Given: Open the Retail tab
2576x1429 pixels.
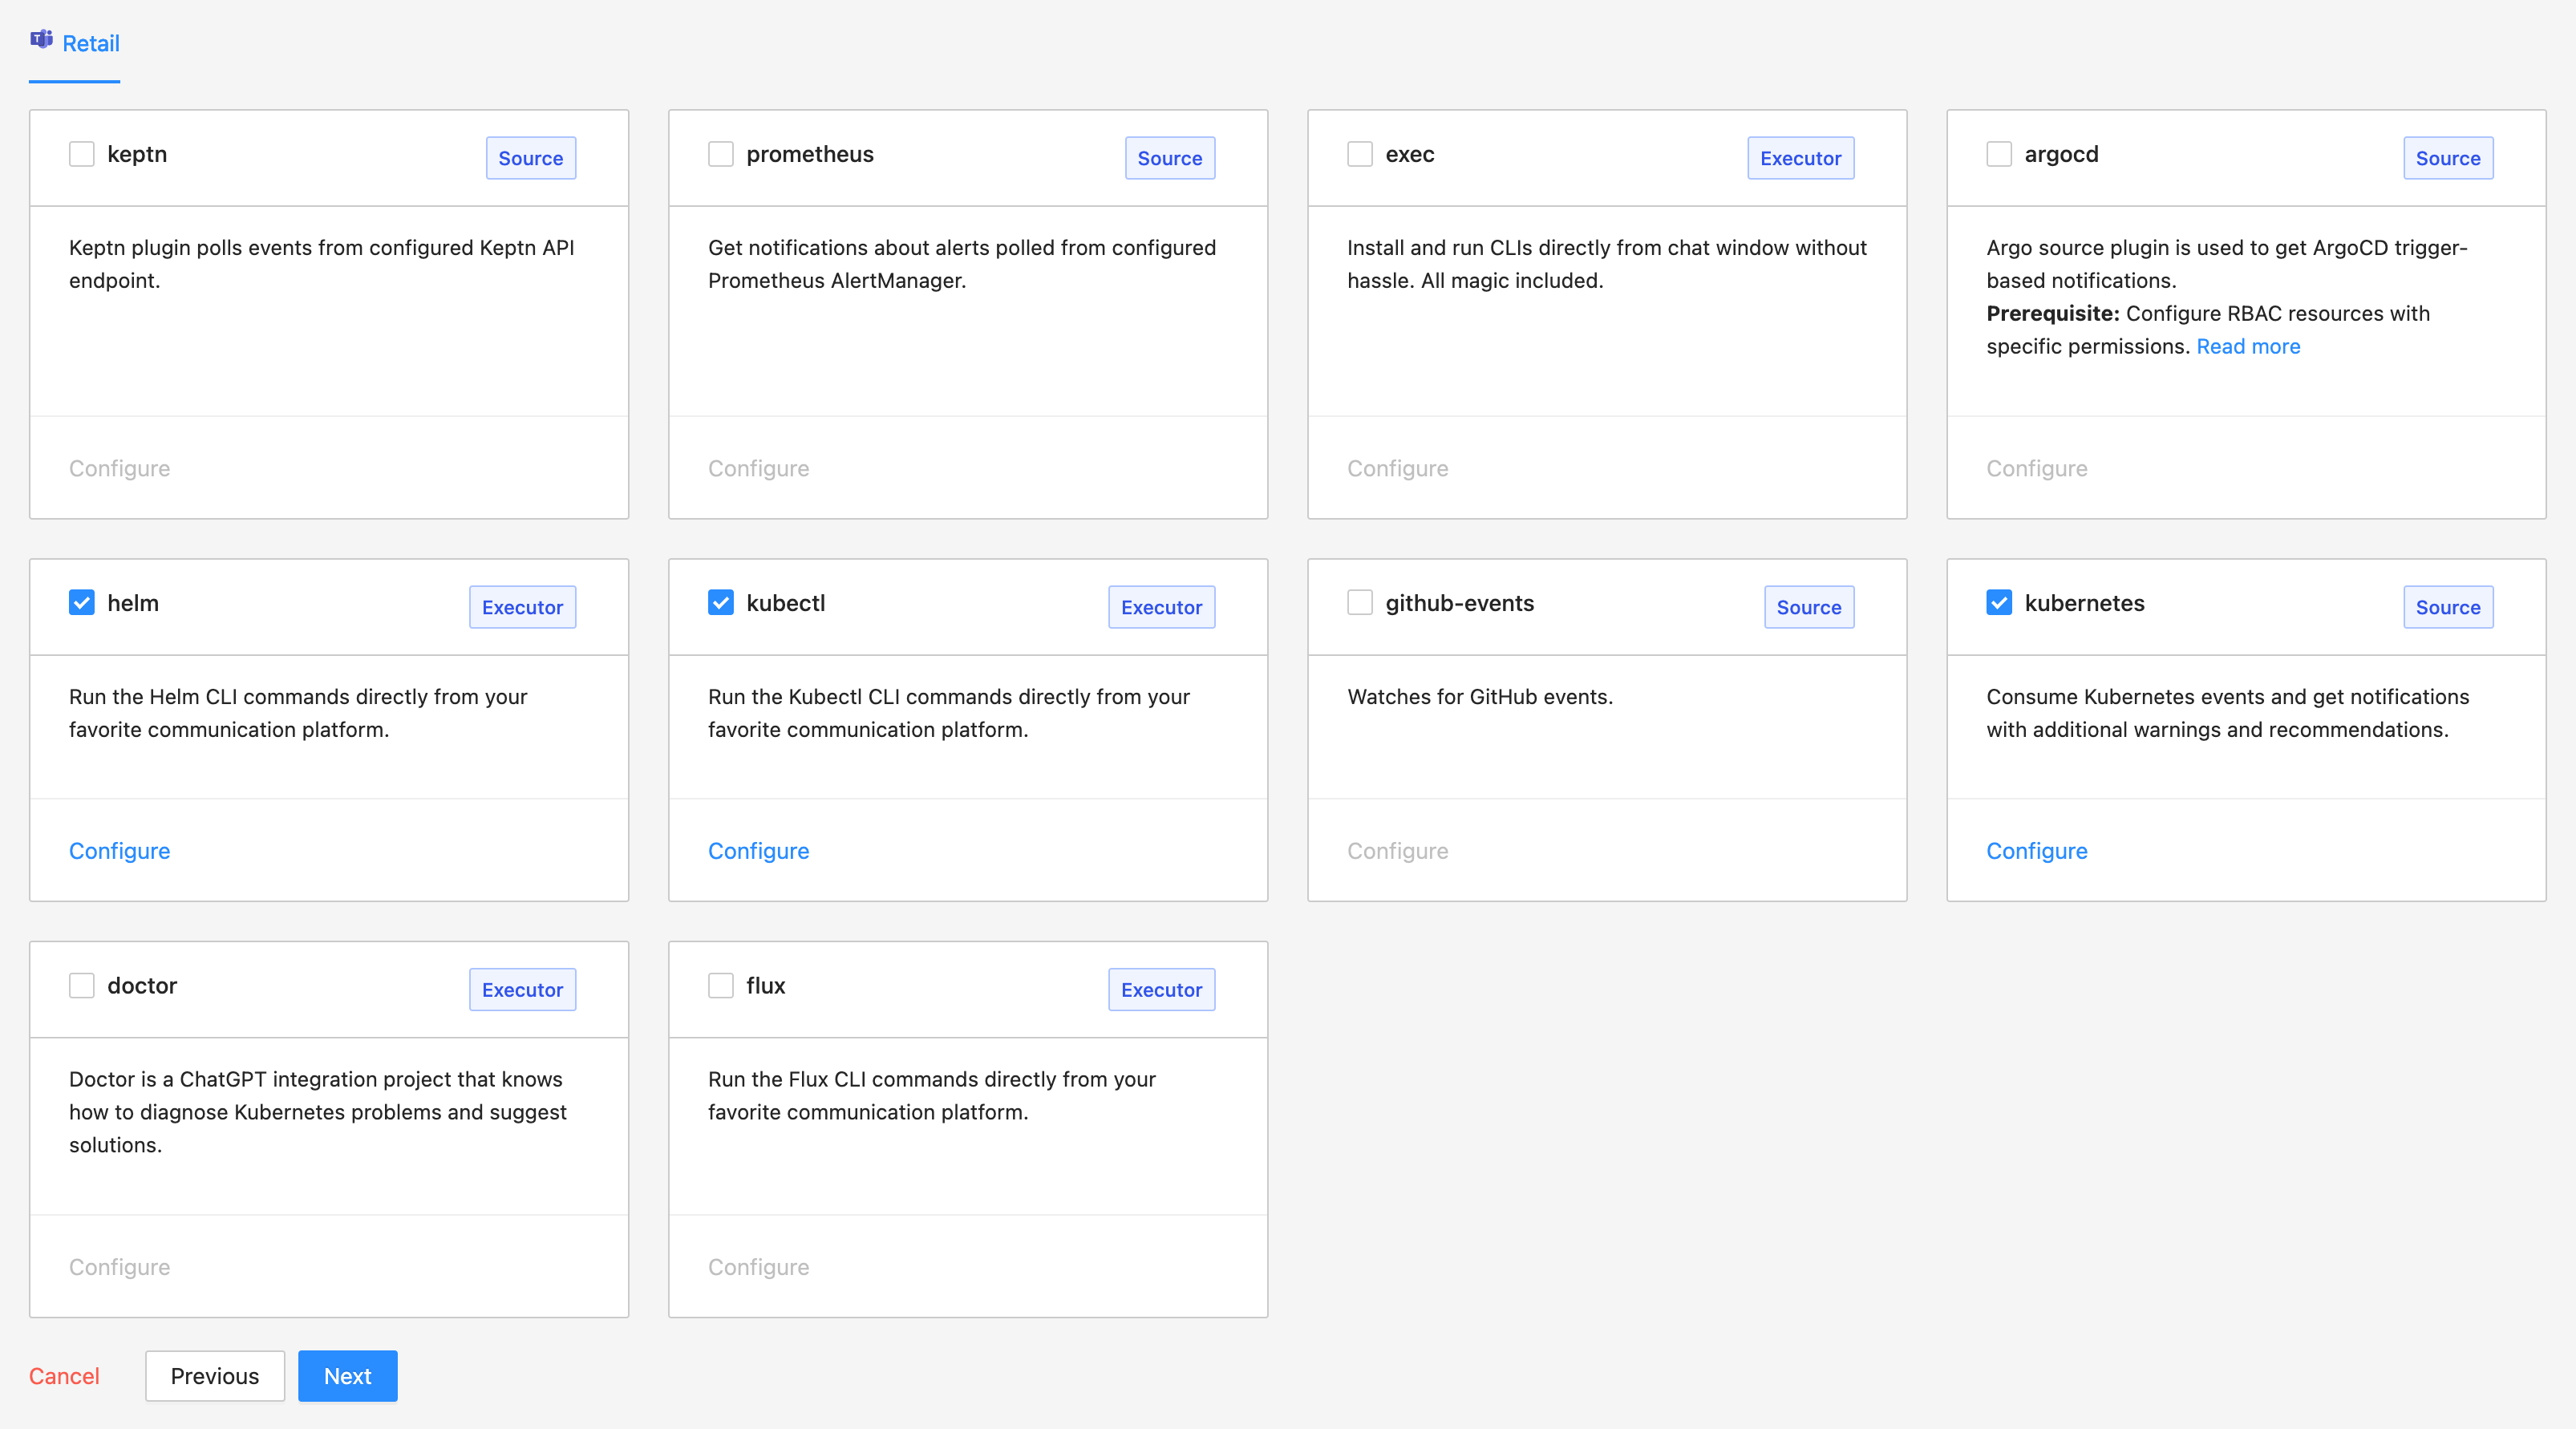Looking at the screenshot, I should pos(75,43).
